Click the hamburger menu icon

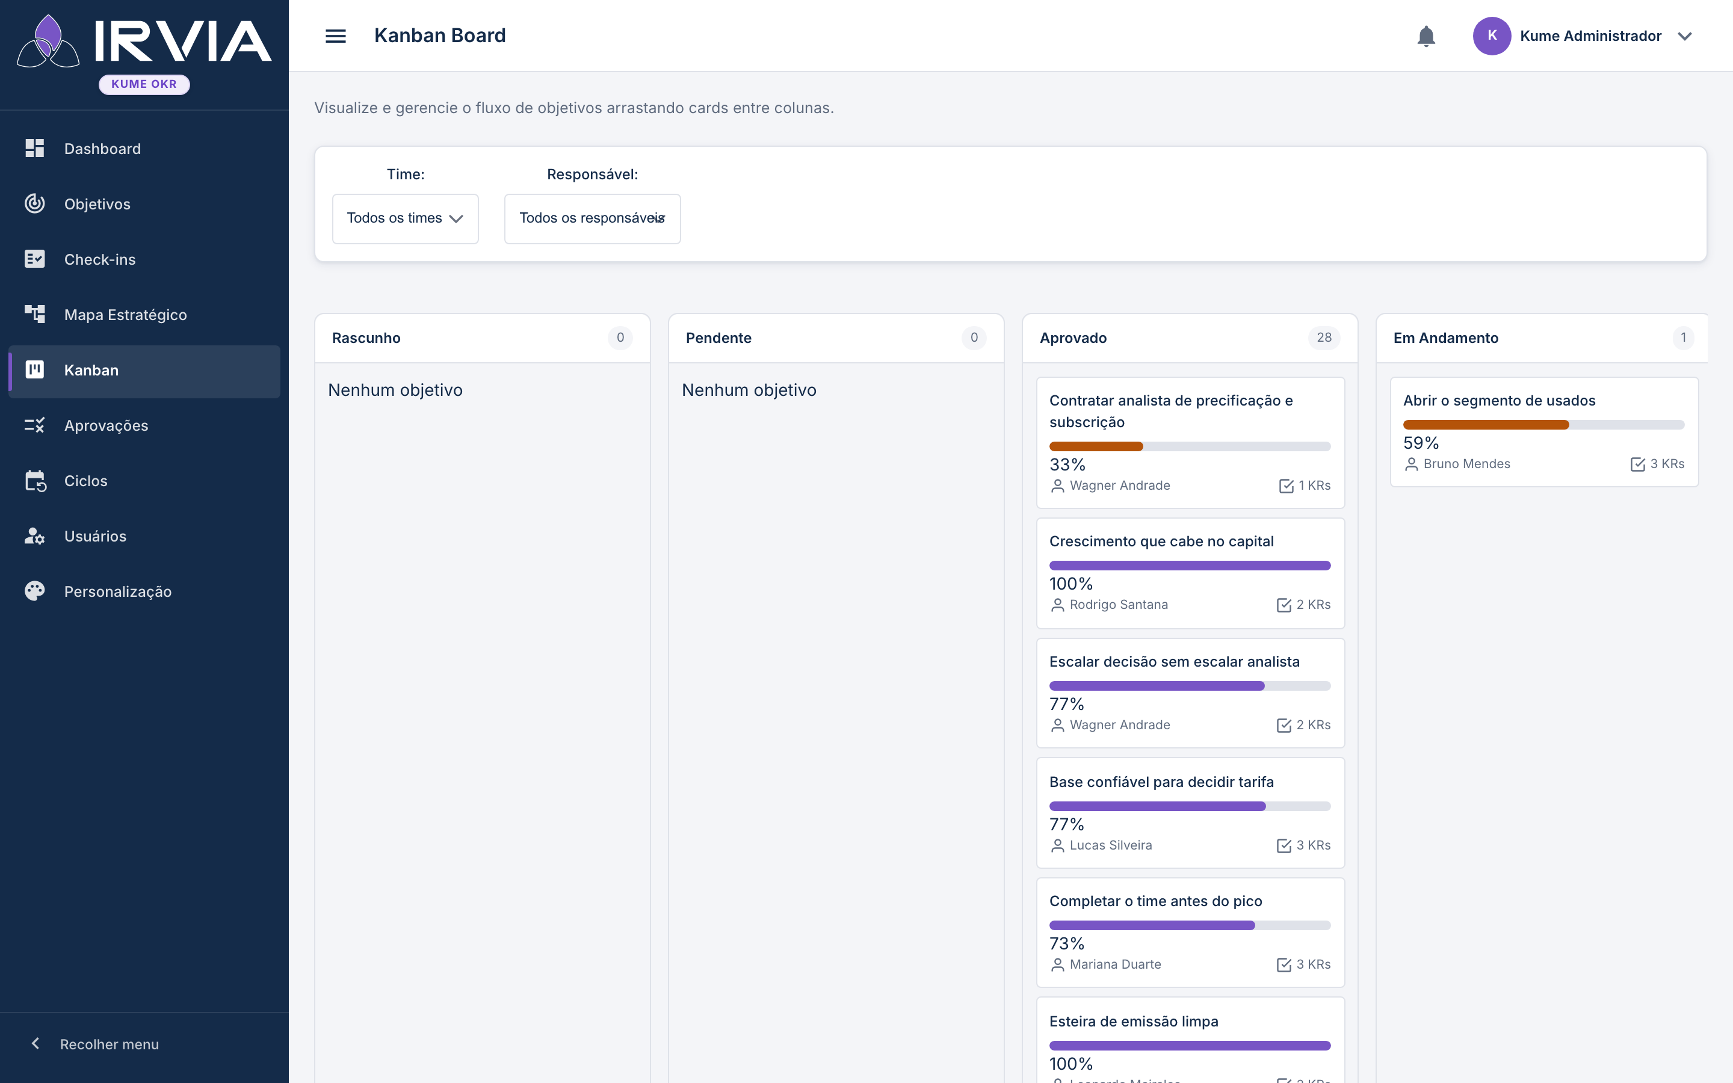[x=335, y=36]
